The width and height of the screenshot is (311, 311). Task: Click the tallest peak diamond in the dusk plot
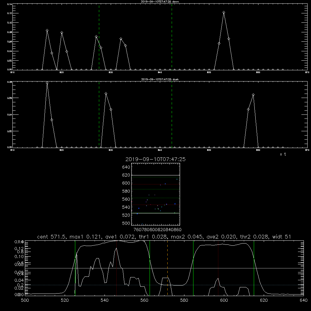click(47, 83)
